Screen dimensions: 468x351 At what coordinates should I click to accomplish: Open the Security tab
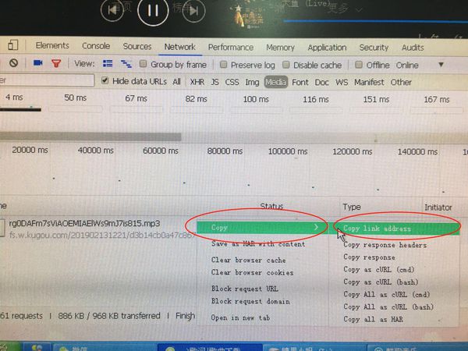click(374, 48)
